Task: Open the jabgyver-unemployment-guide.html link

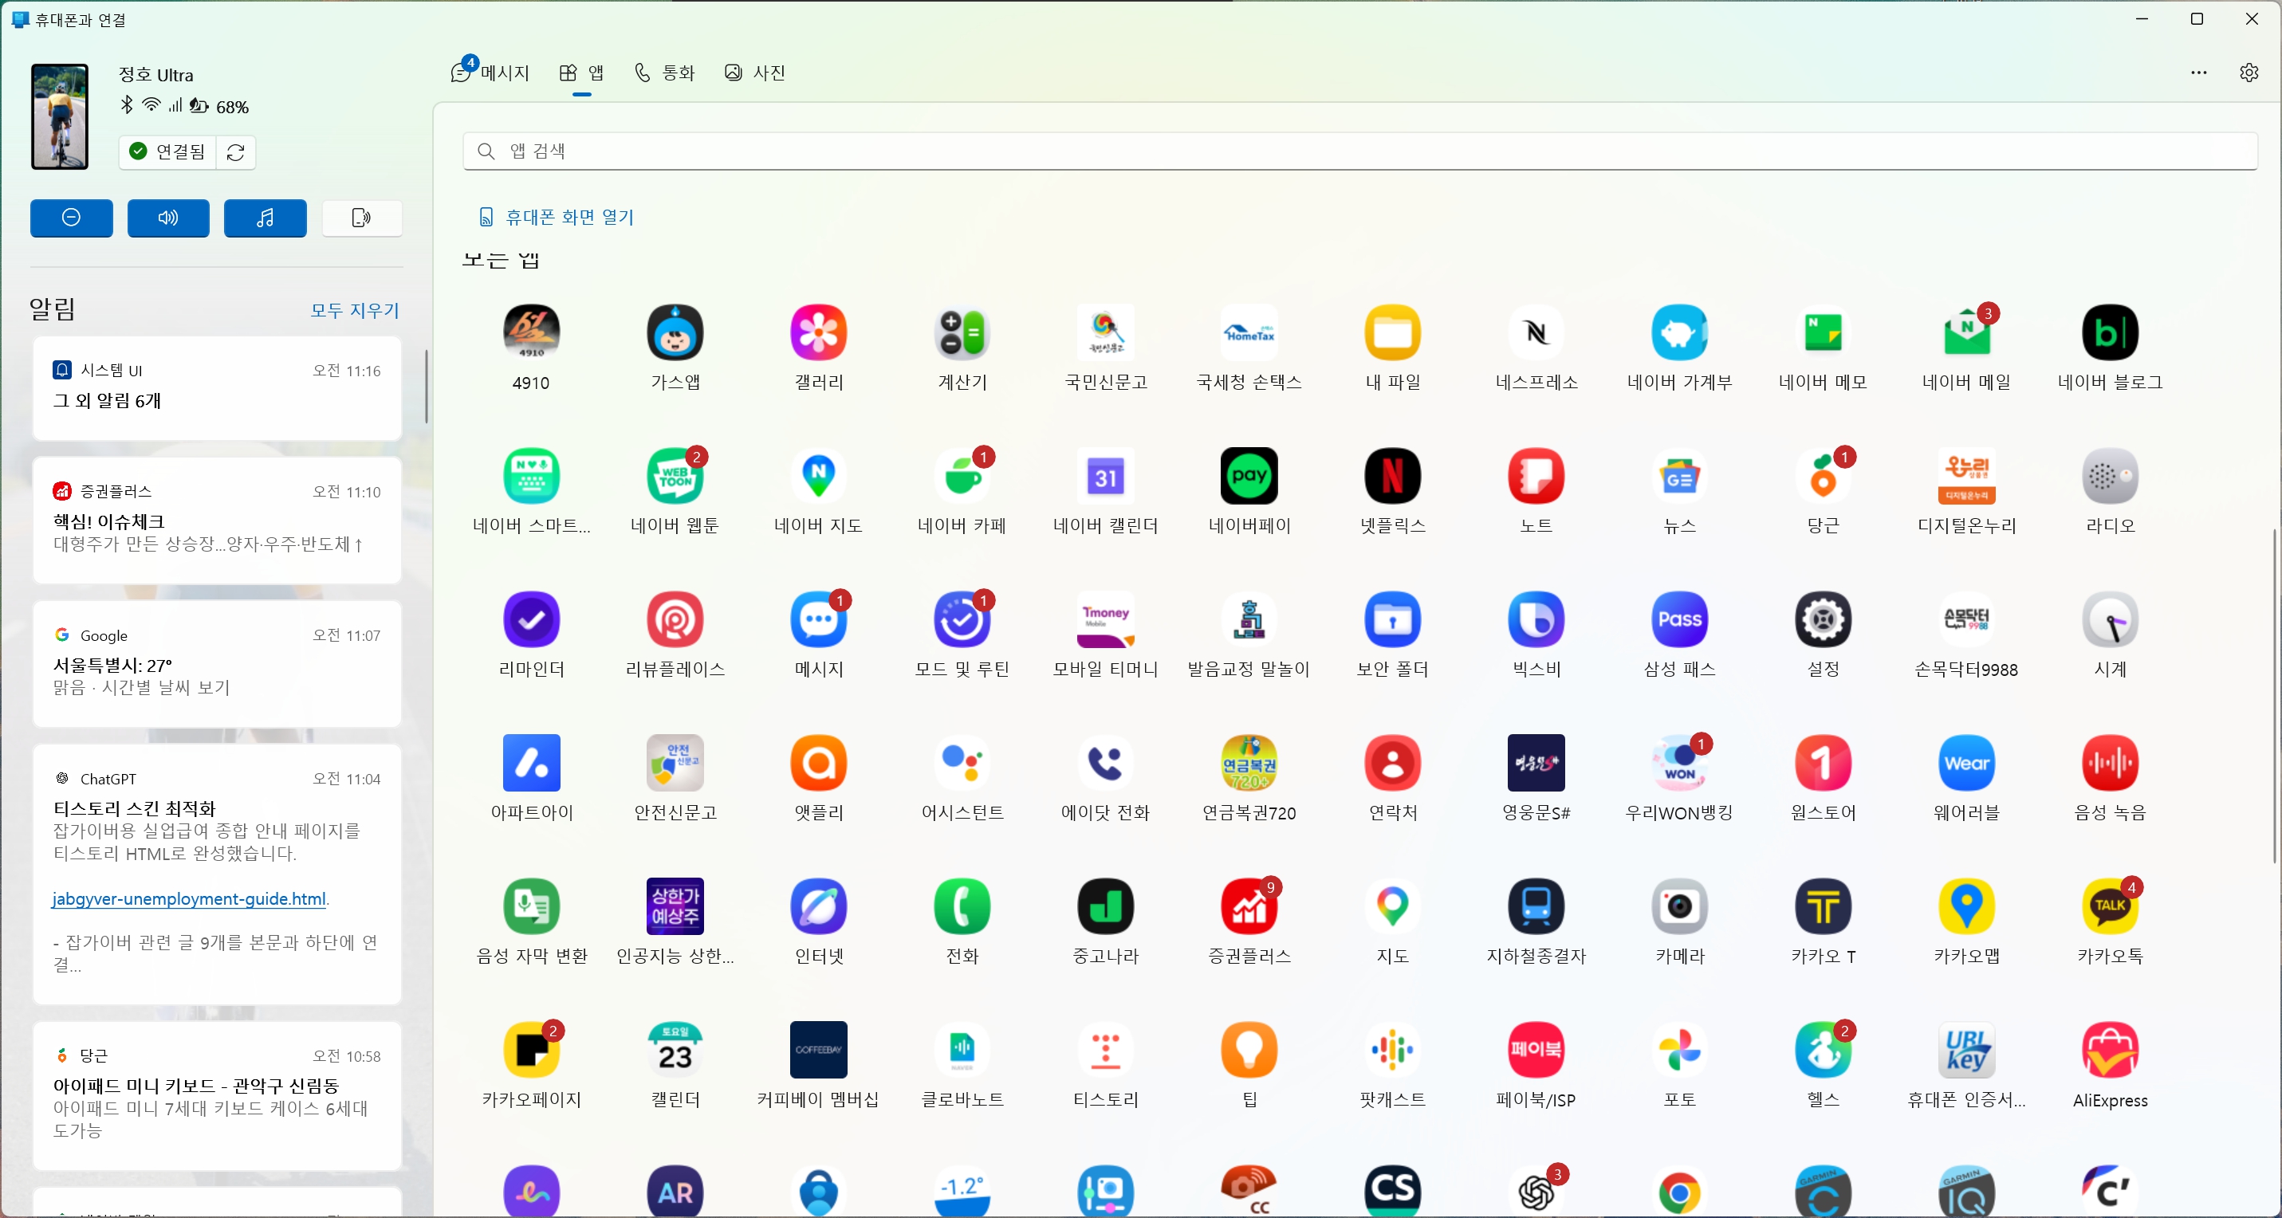Action: tap(189, 898)
